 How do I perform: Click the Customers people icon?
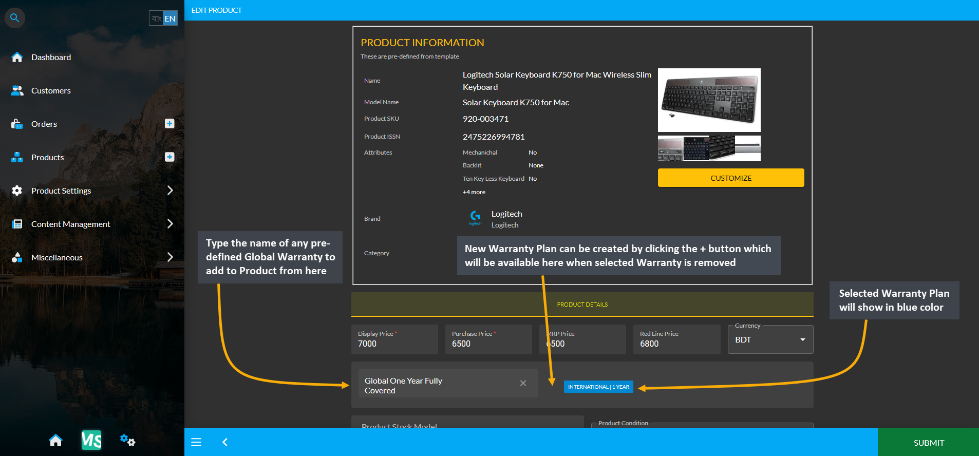pyautogui.click(x=17, y=90)
